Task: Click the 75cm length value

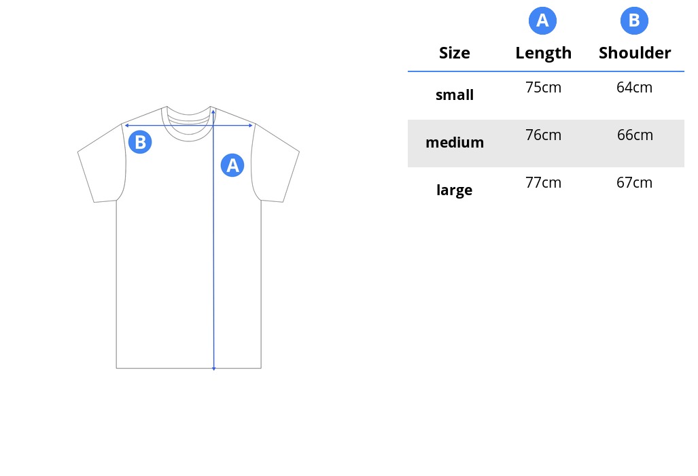Action: tap(543, 87)
